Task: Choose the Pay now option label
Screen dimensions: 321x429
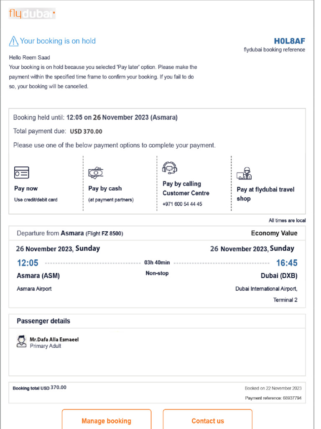Action: tap(26, 189)
